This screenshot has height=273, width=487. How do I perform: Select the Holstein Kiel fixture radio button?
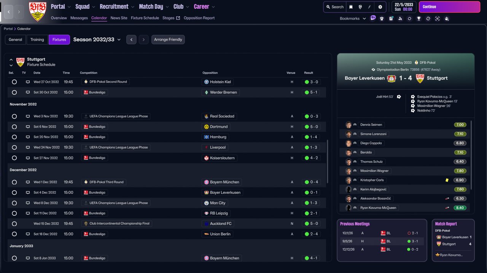(x=14, y=82)
